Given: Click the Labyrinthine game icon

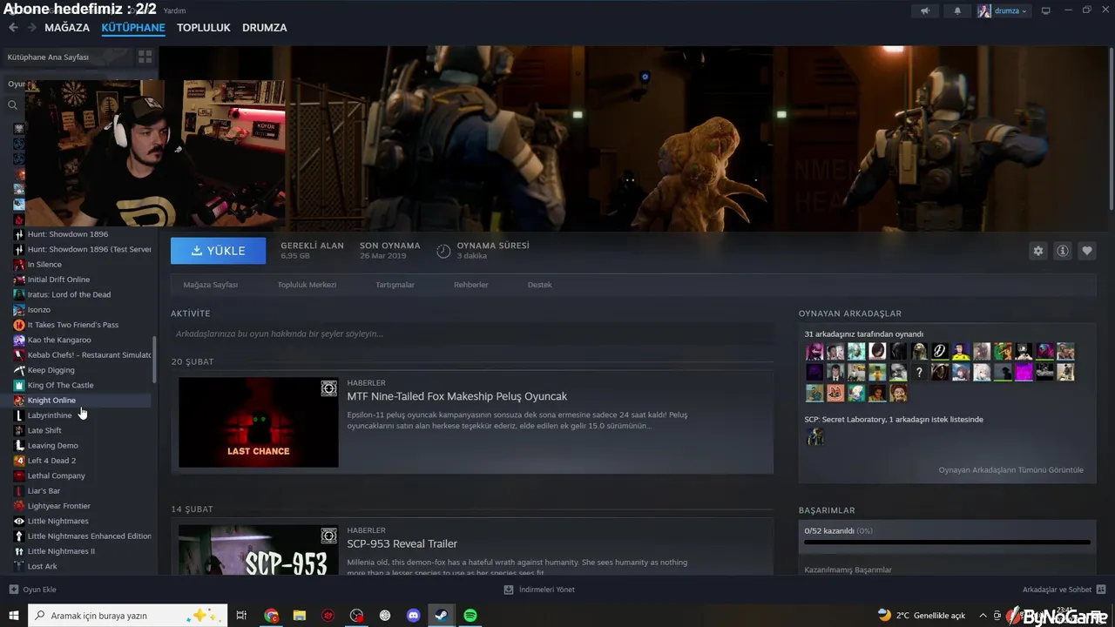Looking at the screenshot, I should pyautogui.click(x=19, y=415).
